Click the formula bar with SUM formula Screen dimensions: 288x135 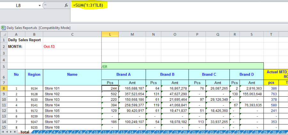coord(160,5)
